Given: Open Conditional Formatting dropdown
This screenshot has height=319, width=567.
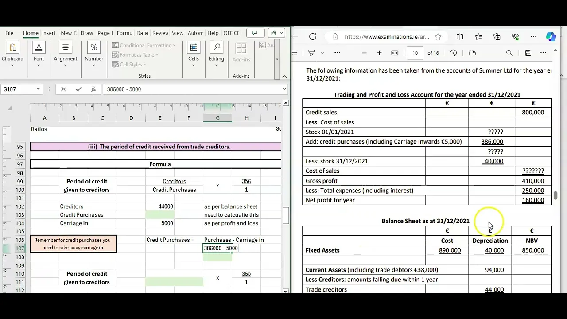Looking at the screenshot, I should click(x=144, y=45).
